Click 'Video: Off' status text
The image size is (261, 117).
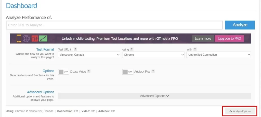(x=88, y=111)
